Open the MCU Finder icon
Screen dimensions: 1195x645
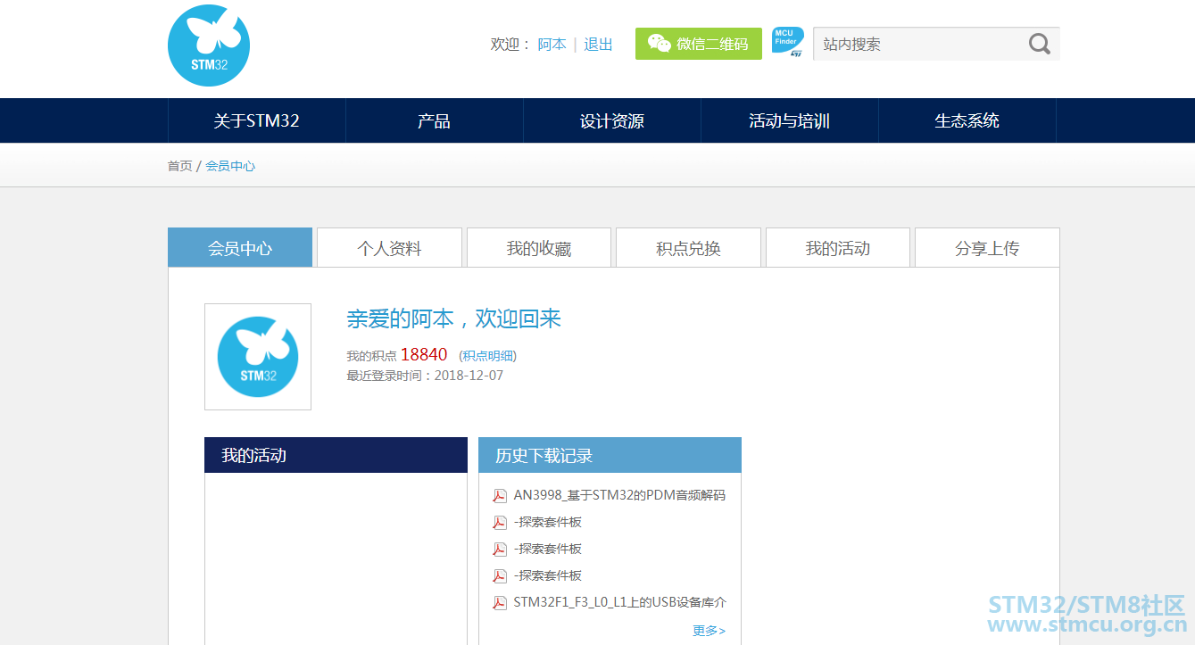[x=787, y=43]
